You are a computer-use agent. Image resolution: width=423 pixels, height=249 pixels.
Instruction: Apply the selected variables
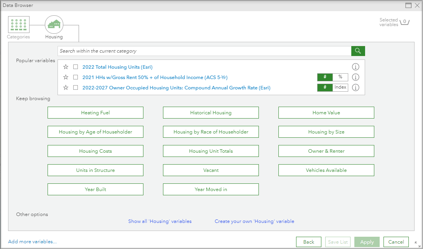(367, 242)
